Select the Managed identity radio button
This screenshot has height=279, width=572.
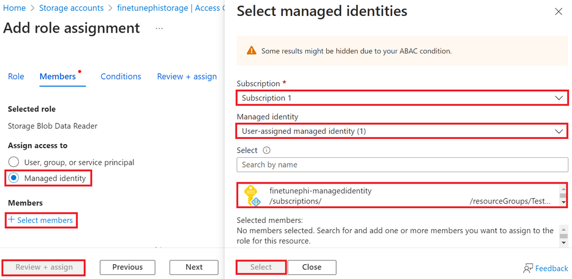click(14, 178)
